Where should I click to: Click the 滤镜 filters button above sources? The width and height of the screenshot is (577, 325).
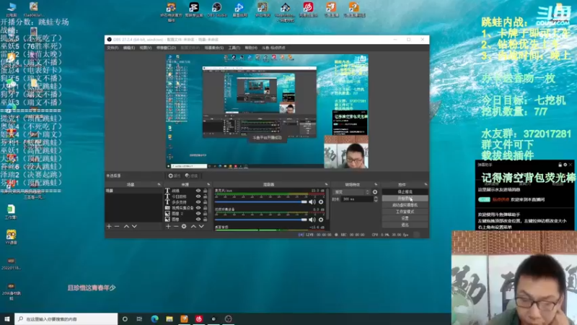191,175
